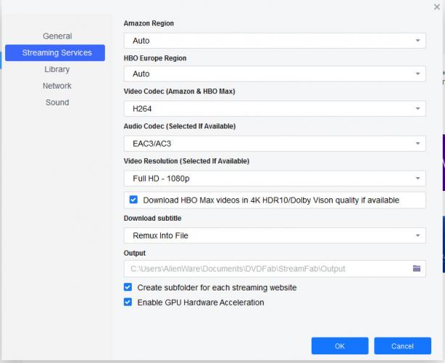Viewport: 445px width, 363px height.
Task: Switch to the General settings tab
Action: (x=57, y=36)
